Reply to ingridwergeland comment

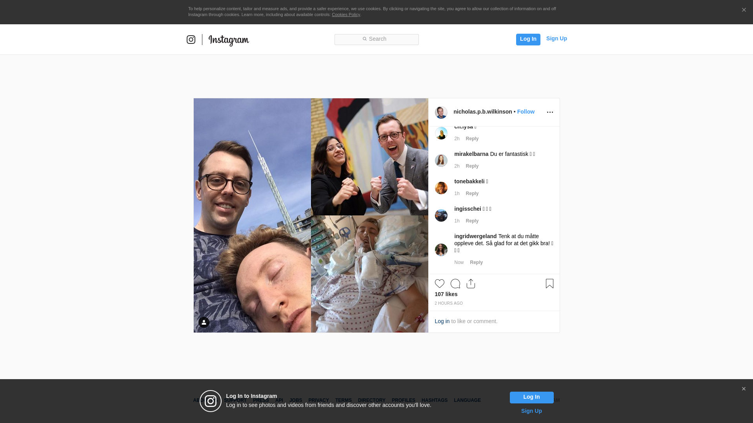click(476, 262)
